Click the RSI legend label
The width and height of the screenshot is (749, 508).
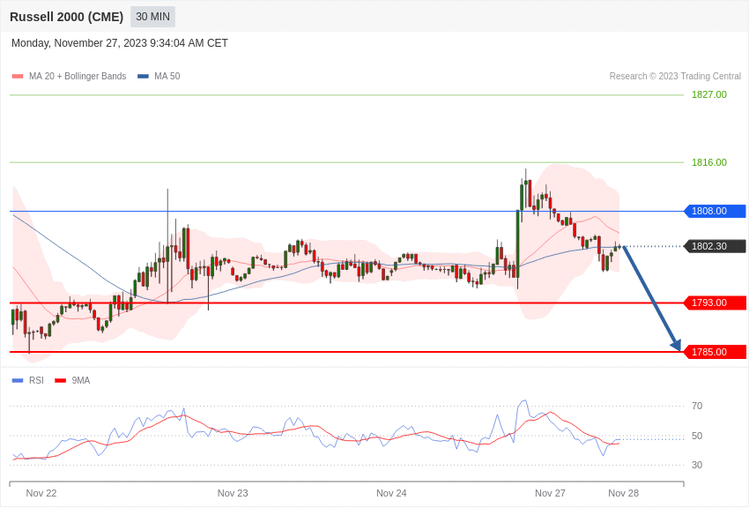pos(36,380)
